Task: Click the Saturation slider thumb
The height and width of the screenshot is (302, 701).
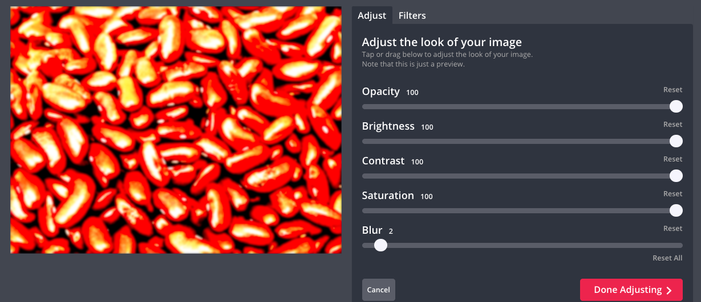Action: [676, 210]
